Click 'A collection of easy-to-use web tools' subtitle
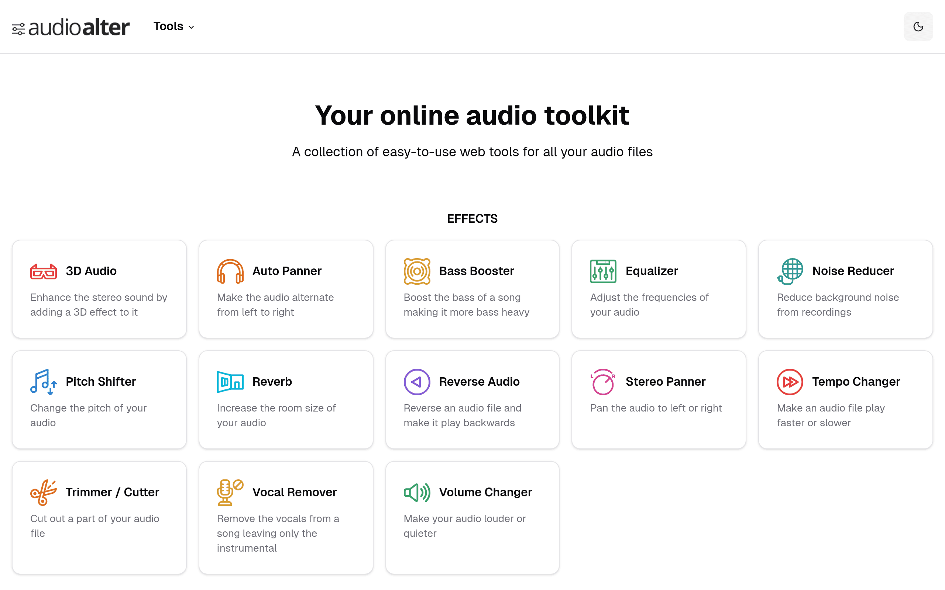945x590 pixels. 472,152
